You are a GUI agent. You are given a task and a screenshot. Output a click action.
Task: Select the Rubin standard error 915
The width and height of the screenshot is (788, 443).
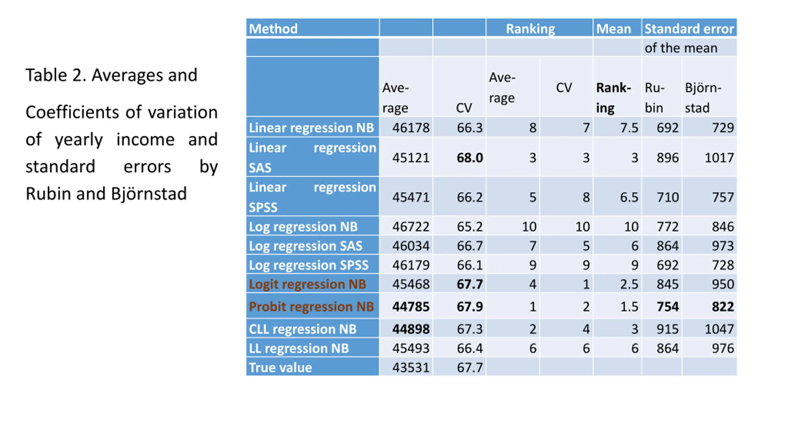[668, 329]
